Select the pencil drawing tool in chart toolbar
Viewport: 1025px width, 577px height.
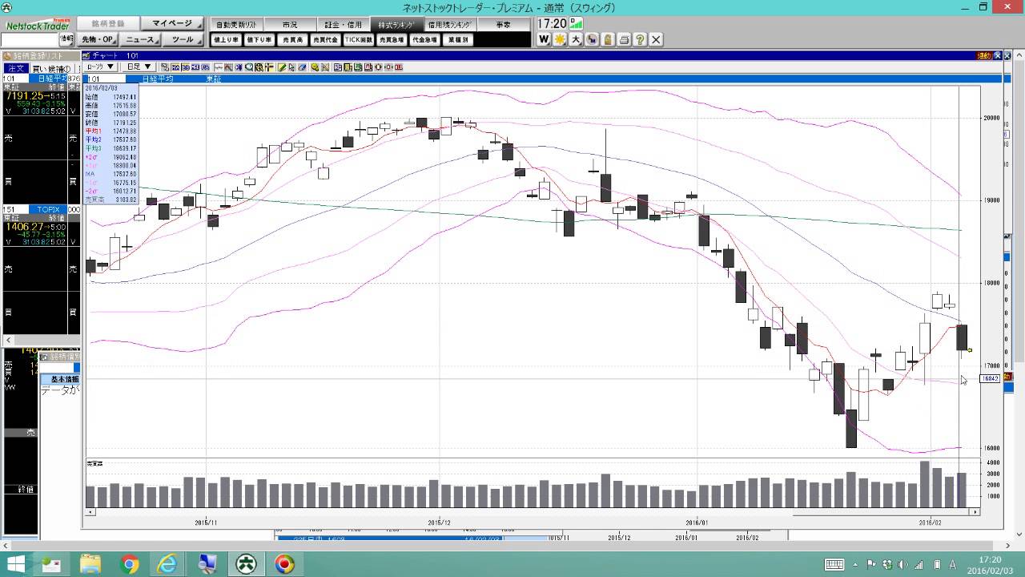(282, 67)
